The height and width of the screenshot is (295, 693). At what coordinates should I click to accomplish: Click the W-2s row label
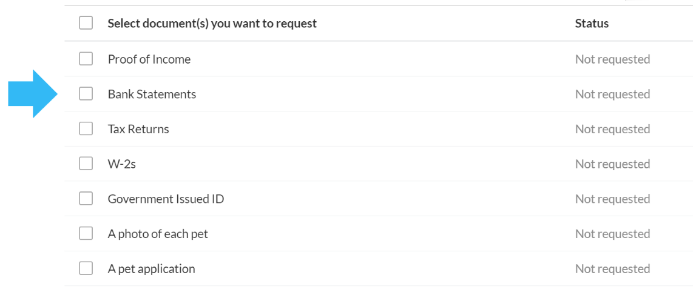coord(120,164)
